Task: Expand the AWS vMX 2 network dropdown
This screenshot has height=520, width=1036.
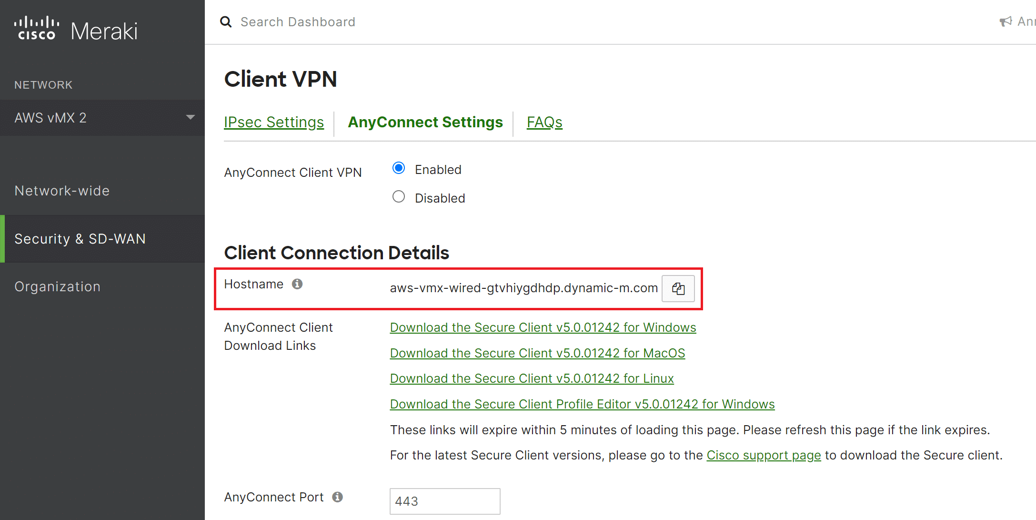Action: coord(191,117)
